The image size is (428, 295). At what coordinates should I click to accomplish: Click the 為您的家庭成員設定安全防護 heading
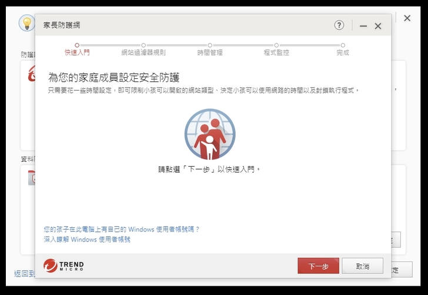(x=114, y=77)
